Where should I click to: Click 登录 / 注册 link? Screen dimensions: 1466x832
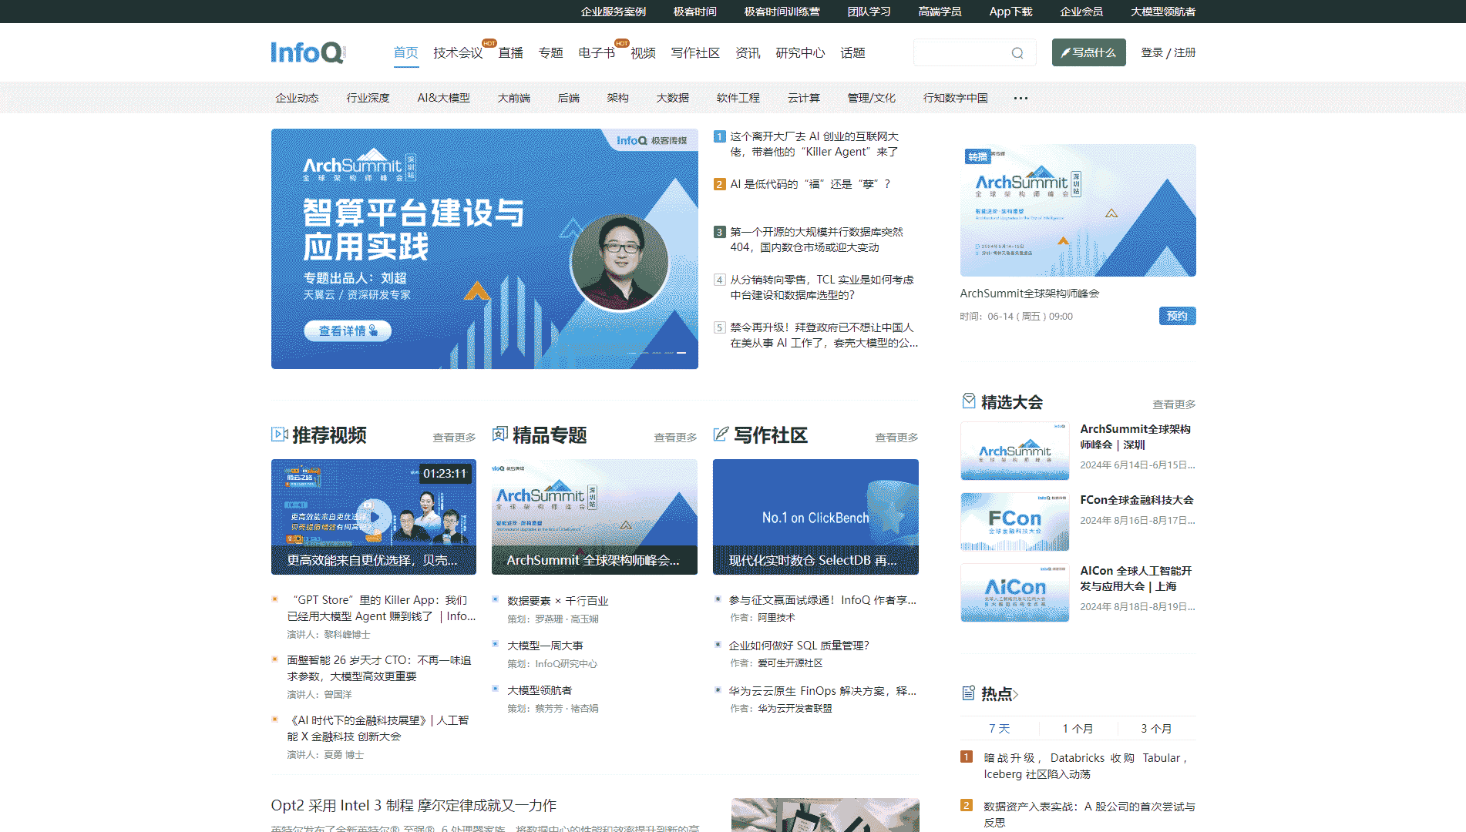coord(1168,52)
